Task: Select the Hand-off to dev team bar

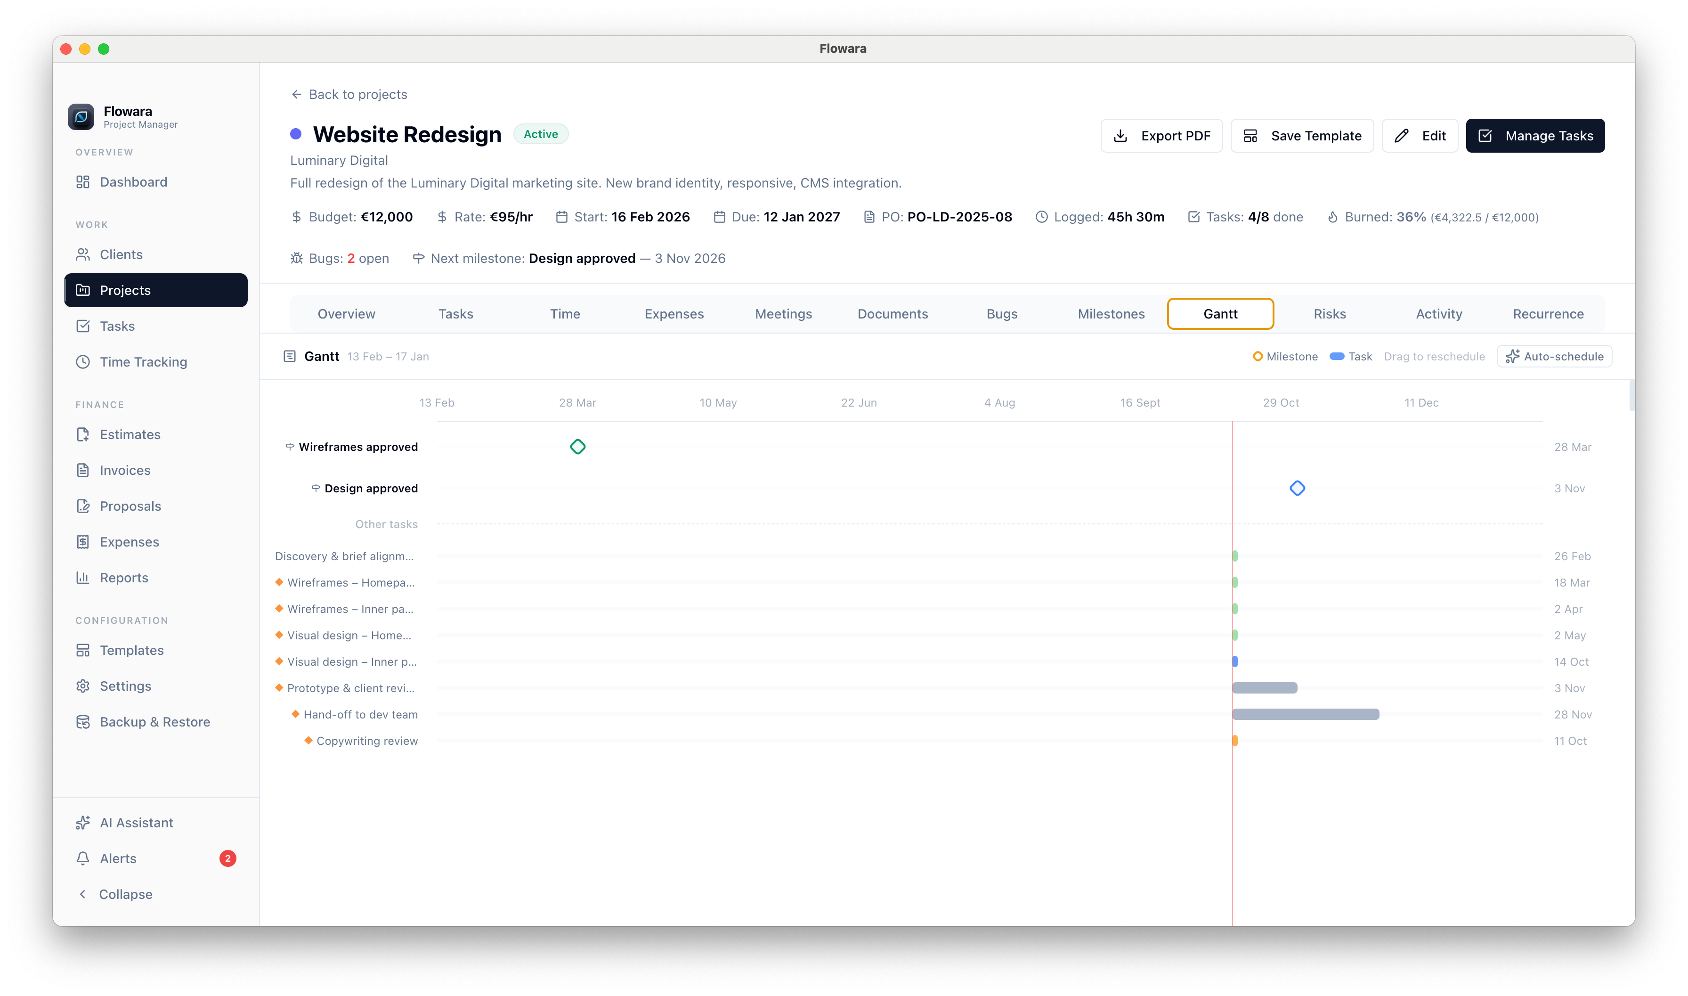Action: click(x=1306, y=715)
